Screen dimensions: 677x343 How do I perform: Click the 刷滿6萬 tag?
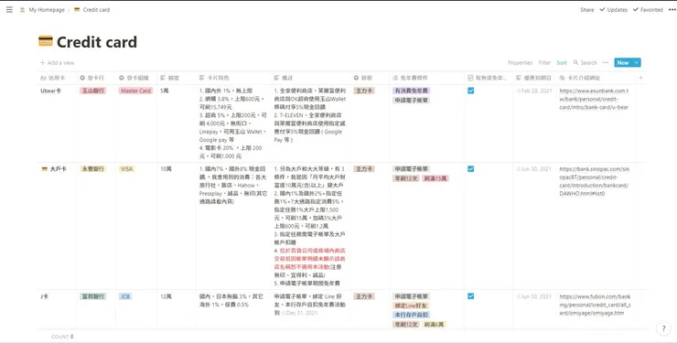[x=434, y=324]
